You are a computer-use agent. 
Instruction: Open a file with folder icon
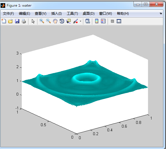(10, 21)
